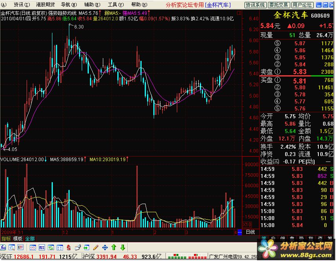Select the 盘 tab under trade list
336x261 pixels.
[292, 238]
